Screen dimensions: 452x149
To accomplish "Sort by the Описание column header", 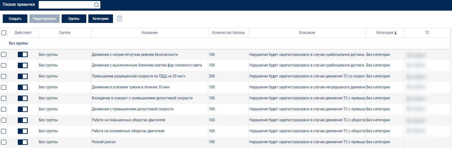I will pos(307,33).
